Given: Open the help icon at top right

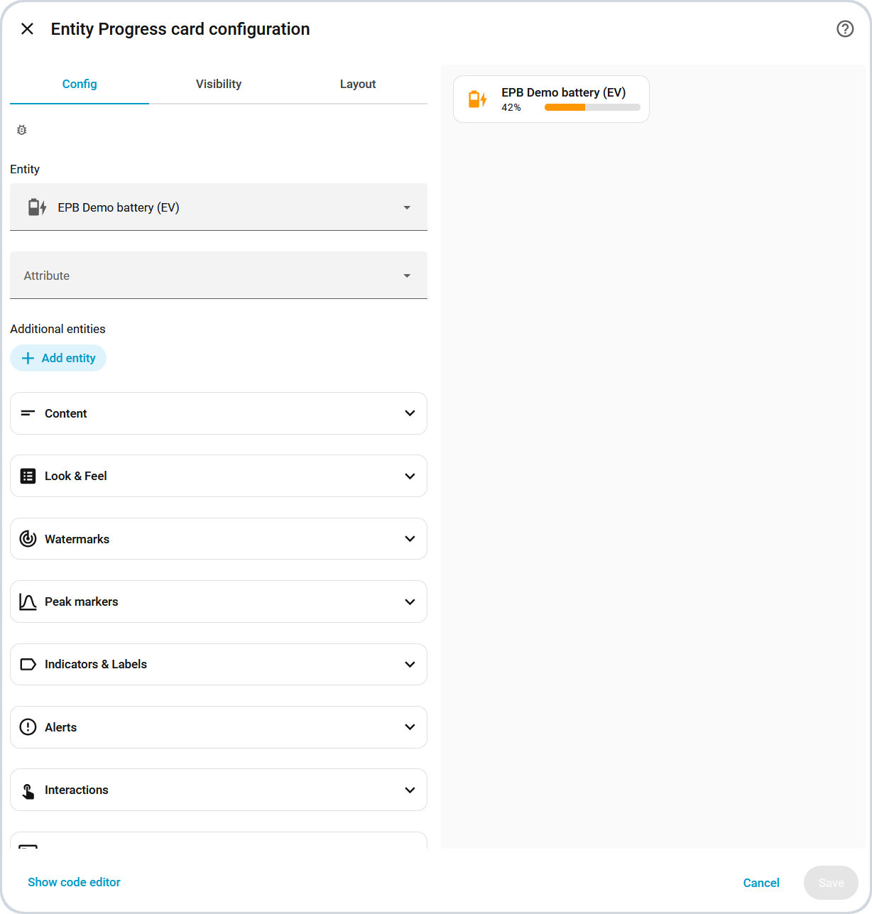Looking at the screenshot, I should (x=845, y=29).
